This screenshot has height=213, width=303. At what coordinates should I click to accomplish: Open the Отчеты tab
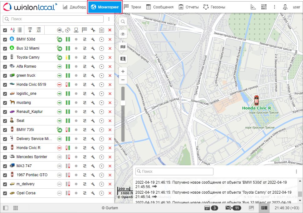coord(189,7)
